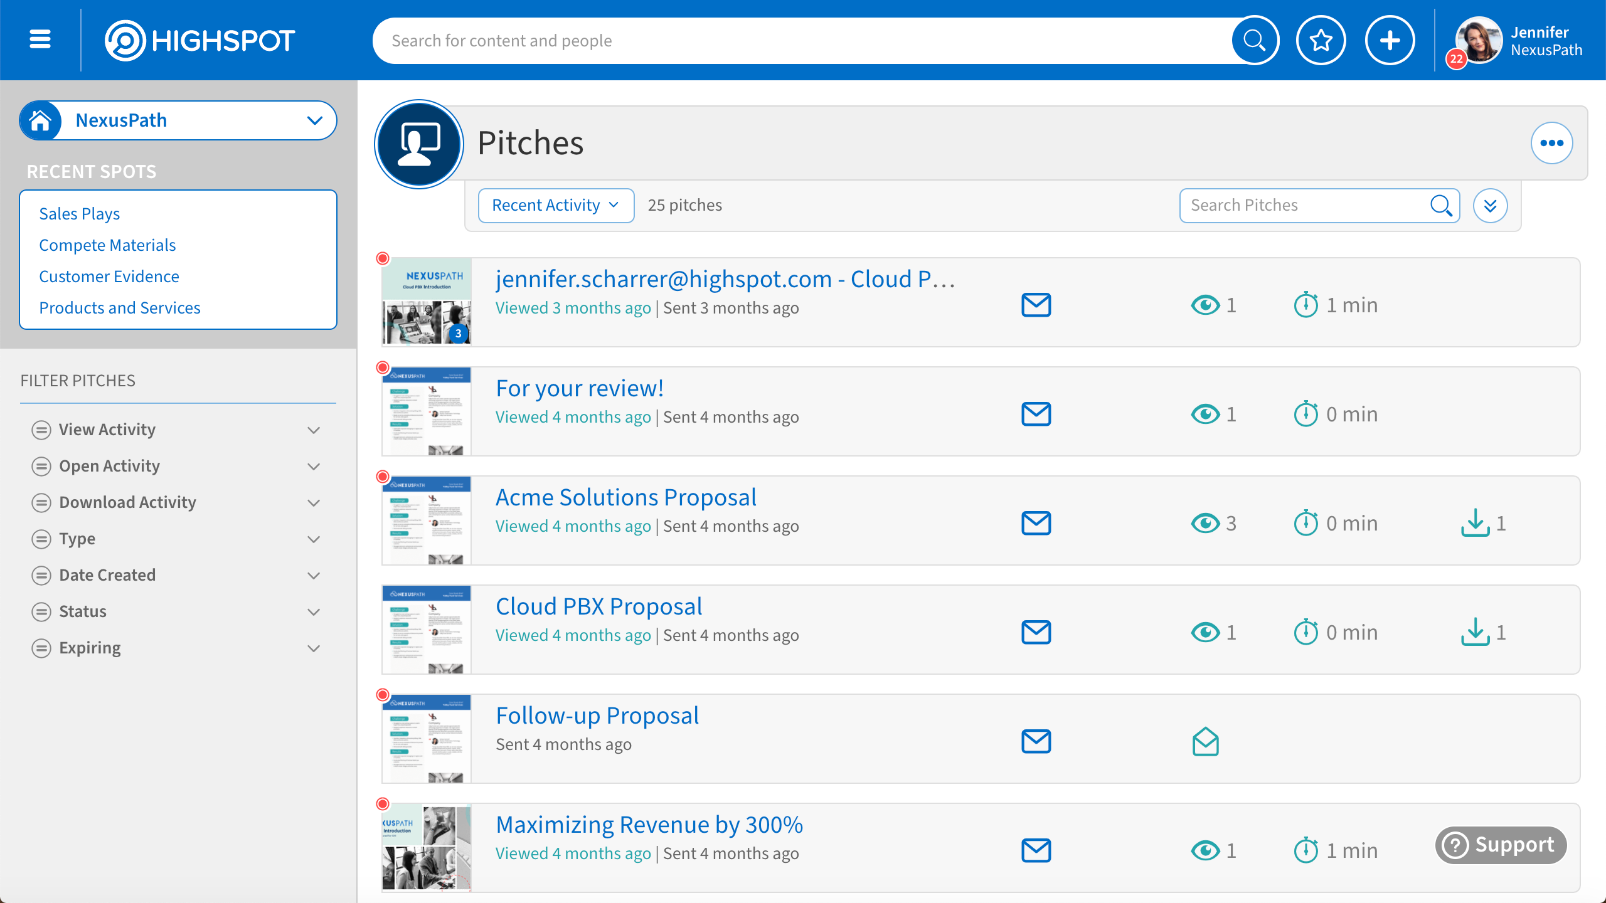
Task: Click the star favorites icon in the header
Action: 1321,40
